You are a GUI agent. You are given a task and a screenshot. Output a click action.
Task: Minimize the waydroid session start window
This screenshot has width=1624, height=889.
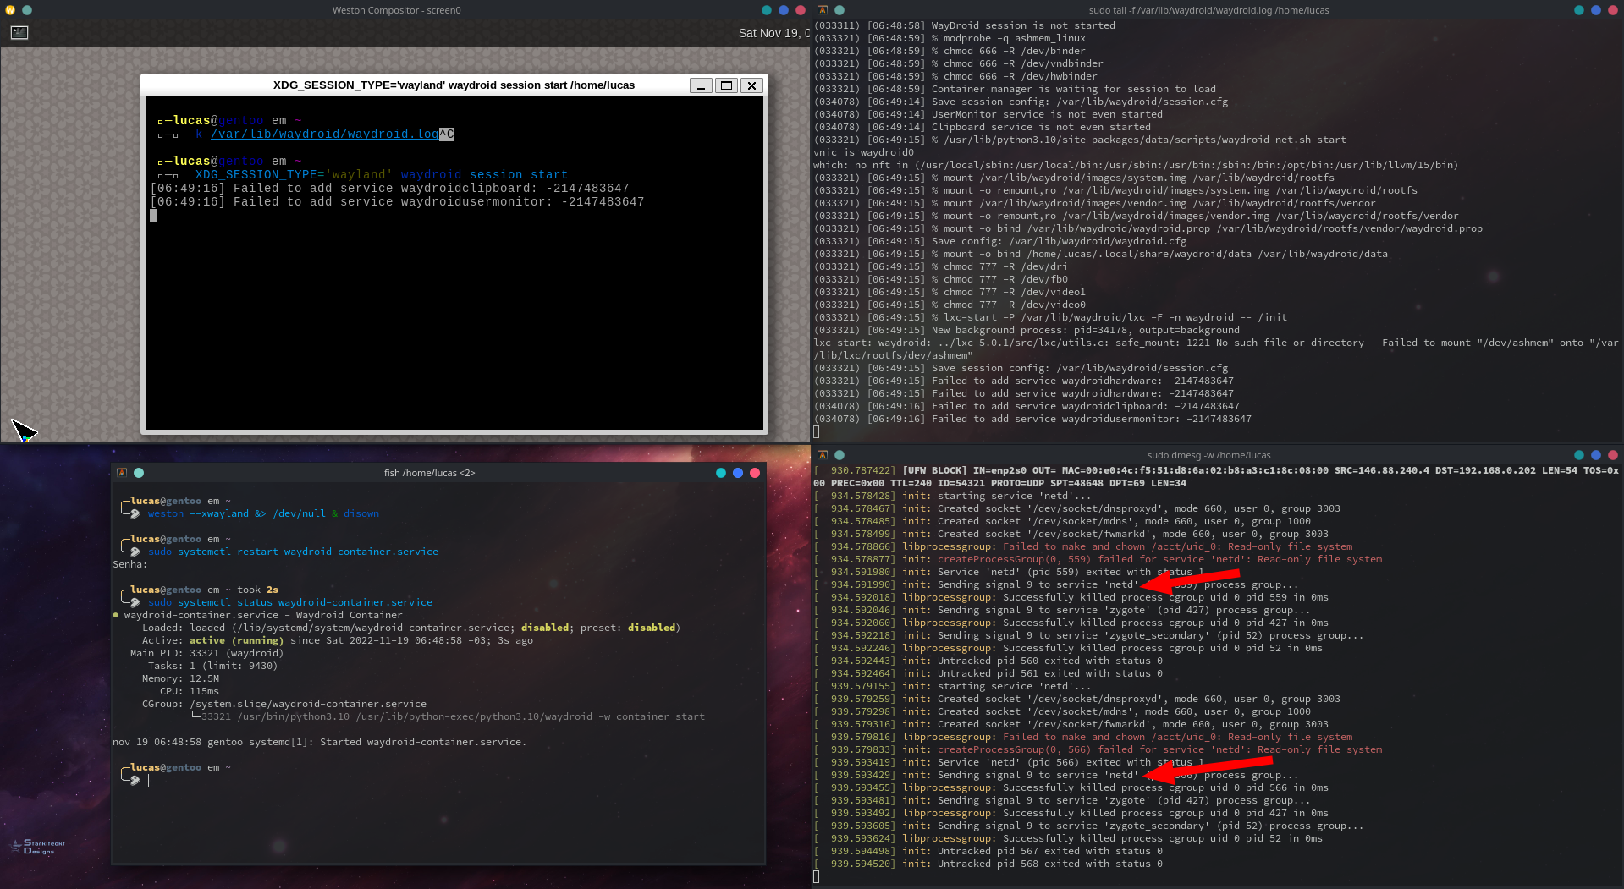click(701, 85)
